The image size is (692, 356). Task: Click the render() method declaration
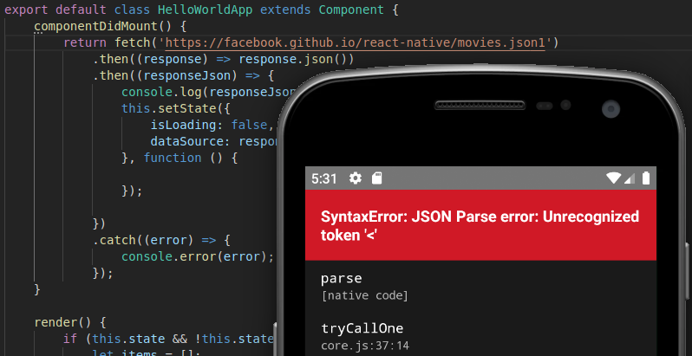[x=70, y=322]
